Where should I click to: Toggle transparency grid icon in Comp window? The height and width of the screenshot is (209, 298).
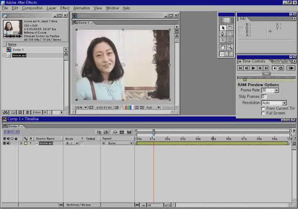pos(142,107)
